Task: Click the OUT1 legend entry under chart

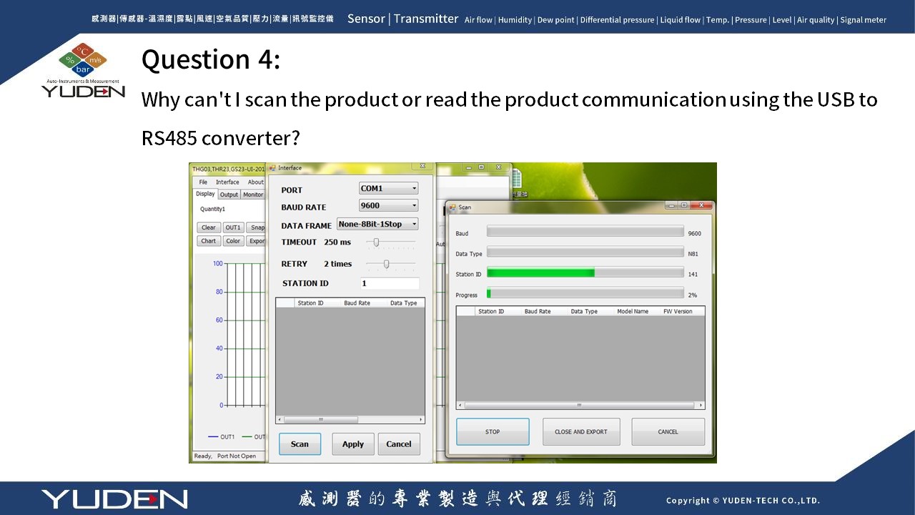Action: (x=222, y=437)
